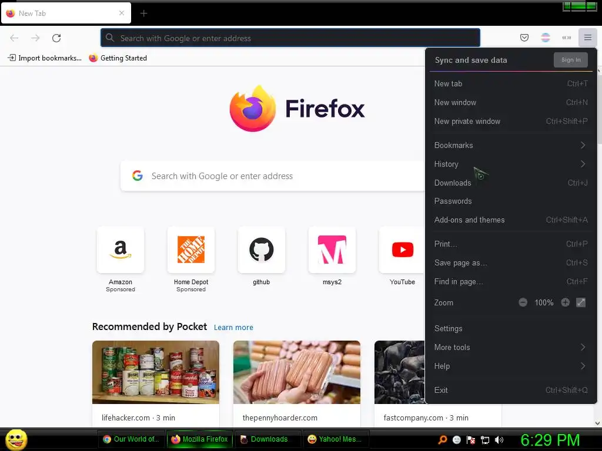Screen dimensions: 602x451
Task: Choose Exit from the menu
Action: (511, 390)
